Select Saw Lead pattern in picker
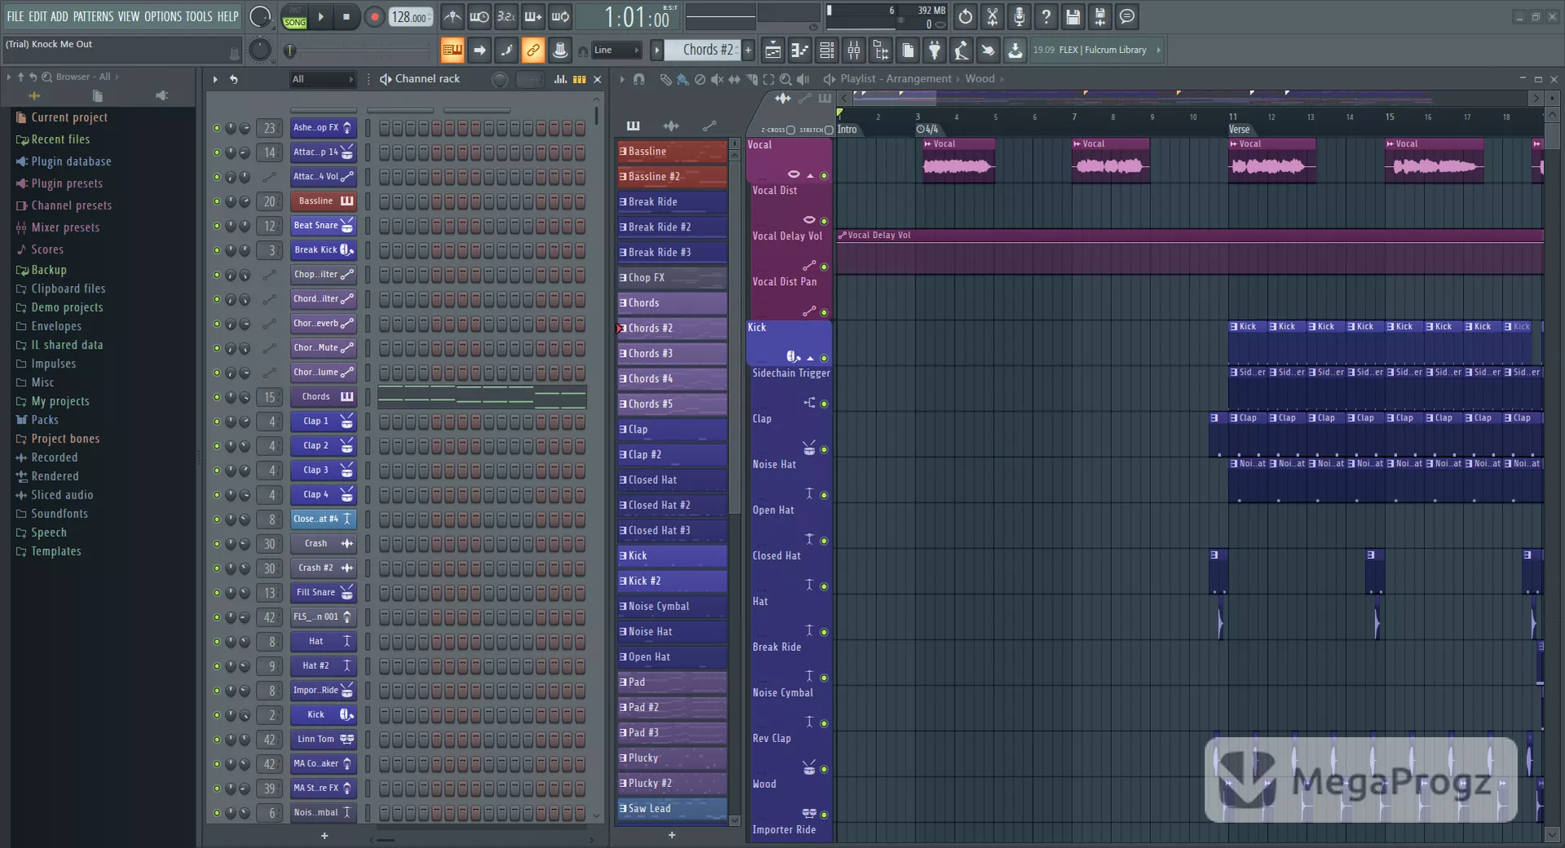The width and height of the screenshot is (1565, 848). pyautogui.click(x=672, y=808)
